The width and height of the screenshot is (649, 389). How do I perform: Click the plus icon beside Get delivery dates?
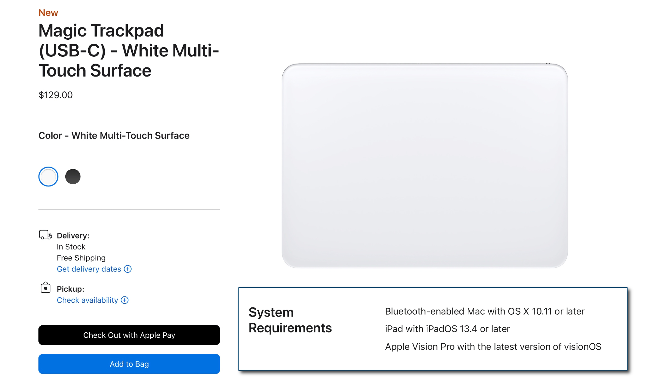[x=128, y=269]
